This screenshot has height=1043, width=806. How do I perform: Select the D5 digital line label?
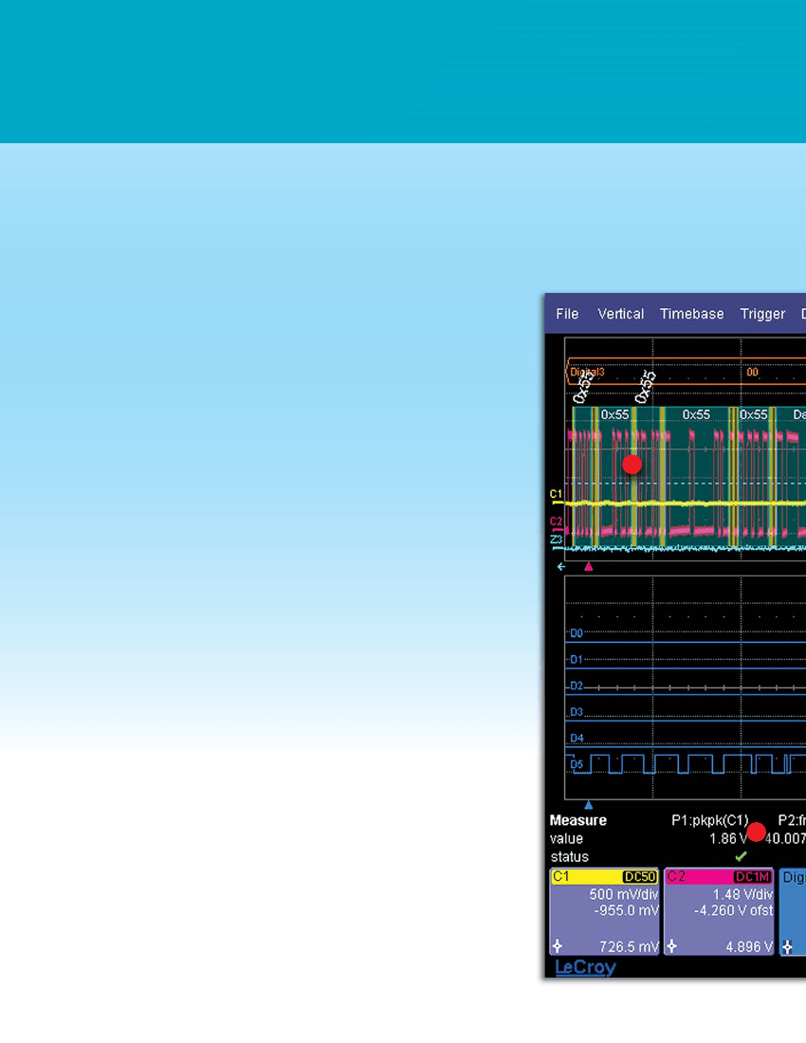click(577, 764)
